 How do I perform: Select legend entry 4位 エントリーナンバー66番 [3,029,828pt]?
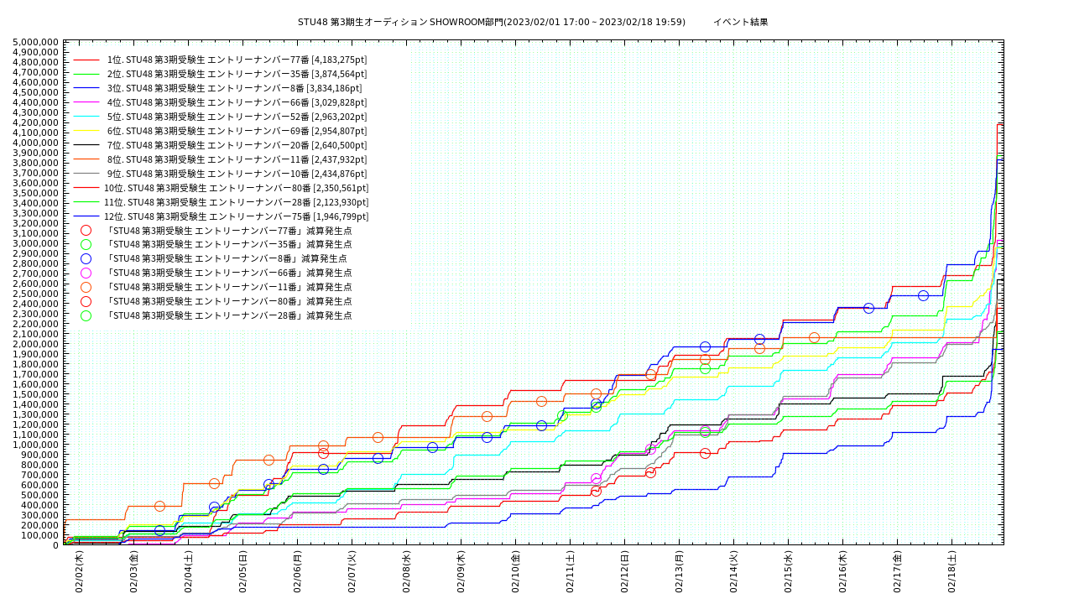pos(237,102)
